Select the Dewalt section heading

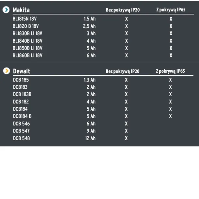click(22, 71)
